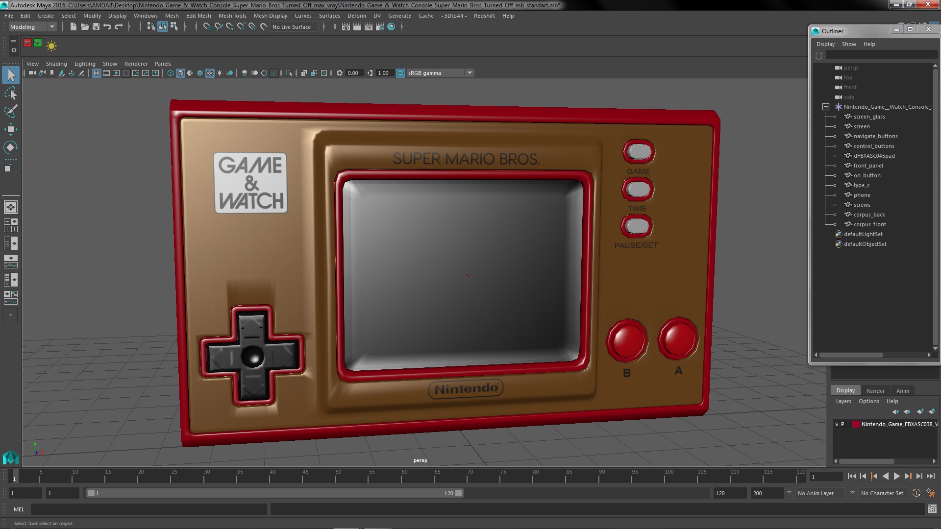Screen dimensions: 941x529
Task: Open Render Settings clapper-gear icon
Action: (x=380, y=27)
